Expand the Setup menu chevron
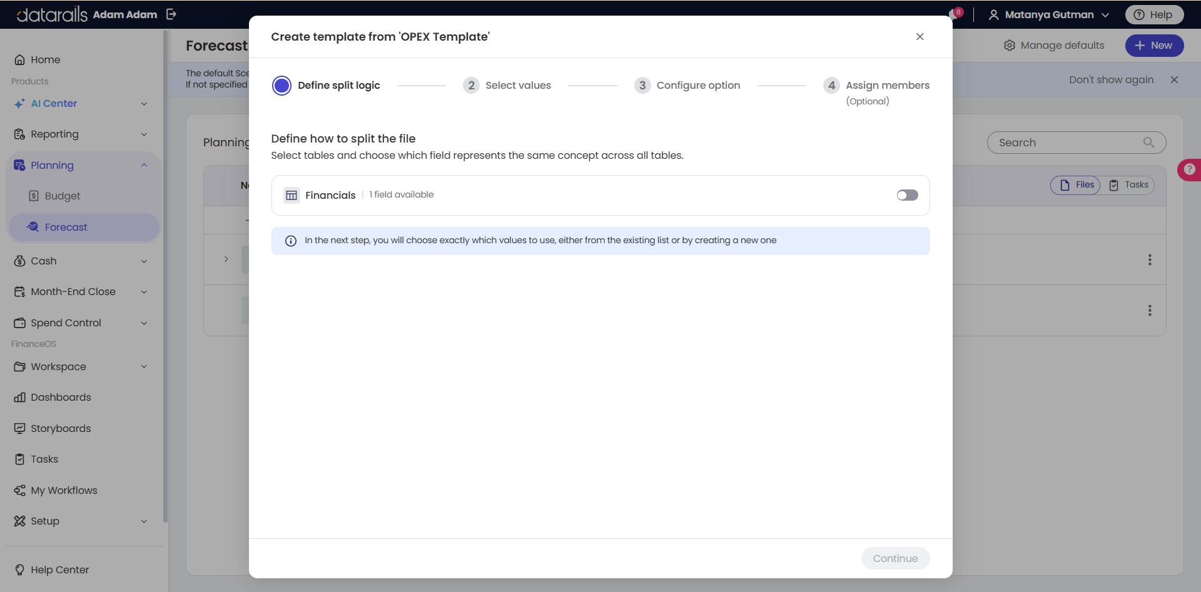1201x592 pixels. (144, 521)
